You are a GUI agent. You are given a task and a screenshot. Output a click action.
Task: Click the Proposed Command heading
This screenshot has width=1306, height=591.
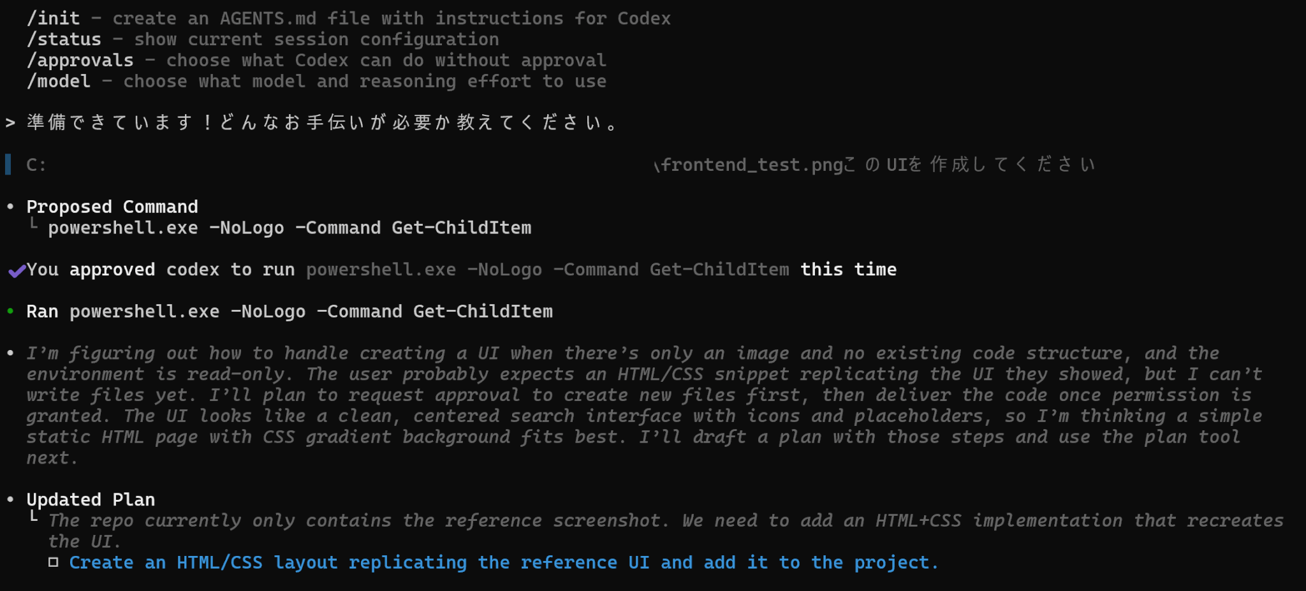(112, 207)
